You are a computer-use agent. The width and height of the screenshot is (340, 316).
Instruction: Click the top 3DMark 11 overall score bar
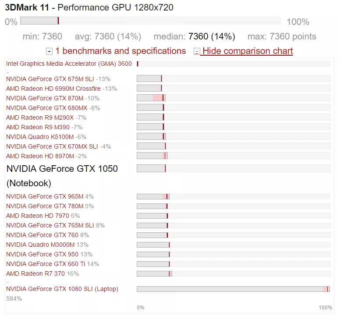pos(150,21)
